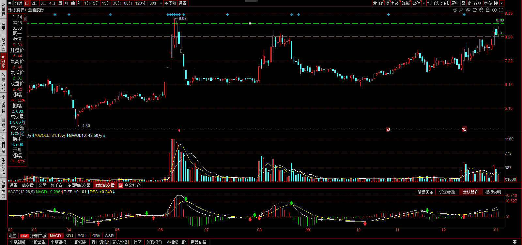Click 加自选 to add to watchlist
522x245 pixels.
coord(433,3)
